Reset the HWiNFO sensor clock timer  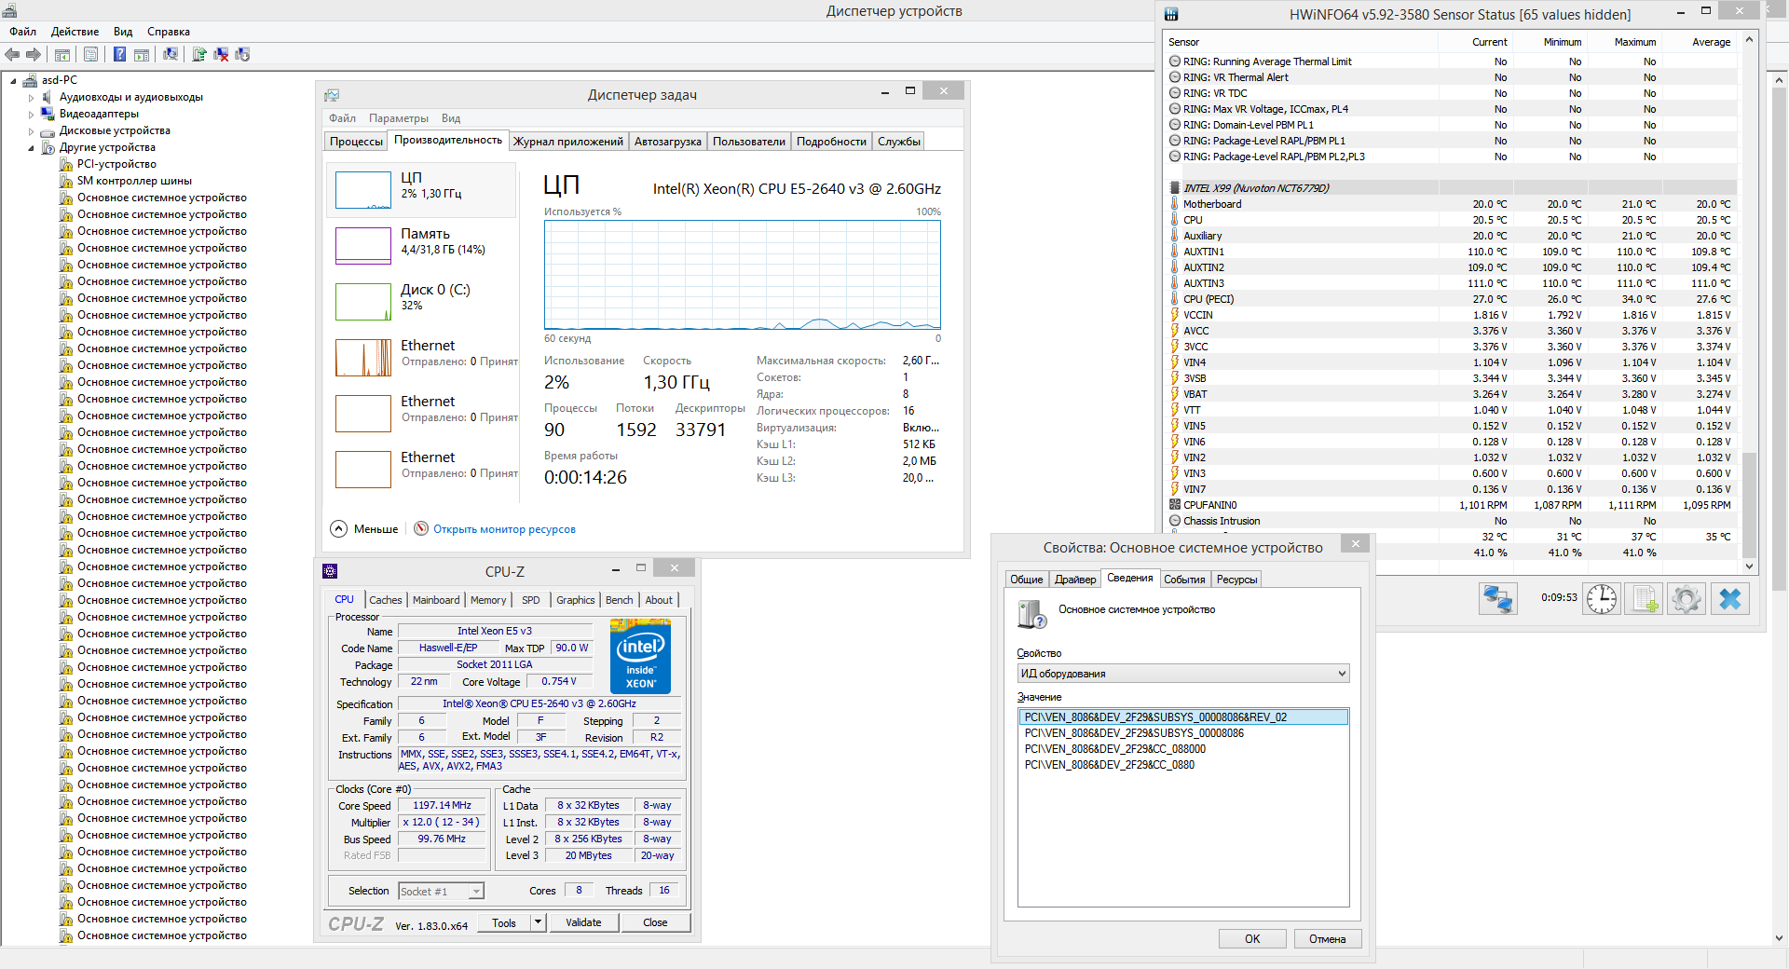coord(1602,598)
